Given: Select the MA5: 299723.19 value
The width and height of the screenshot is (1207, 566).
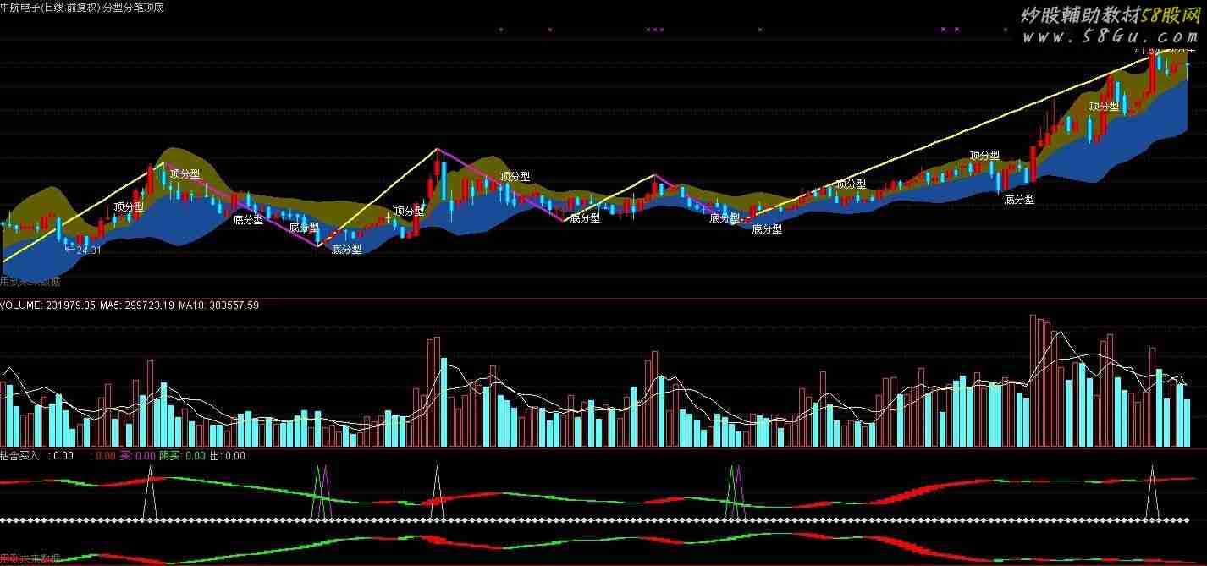Looking at the screenshot, I should pyautogui.click(x=138, y=305).
